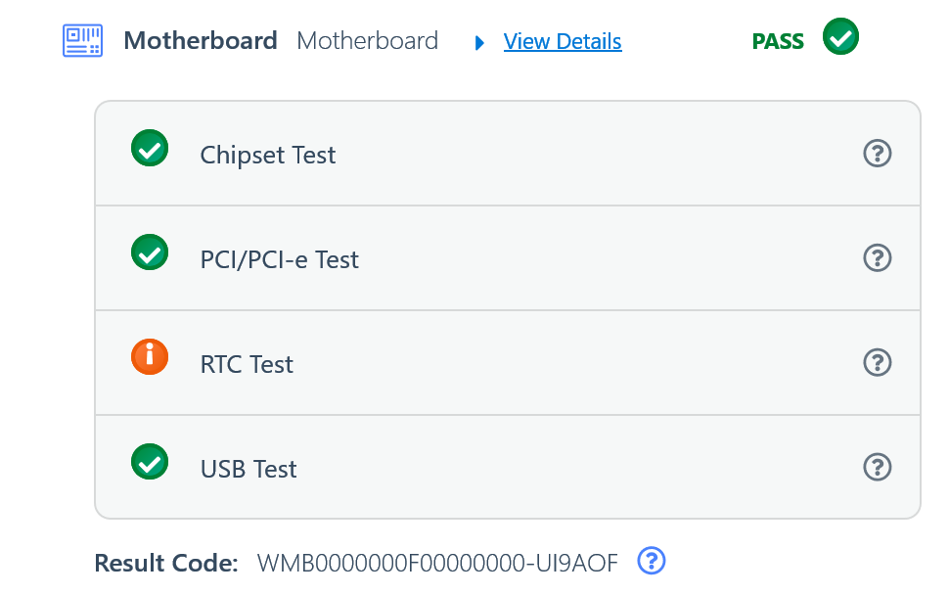Click the result code WMB0000000F00000000-UI9AOF text
The width and height of the screenshot is (949, 595).
[x=437, y=563]
